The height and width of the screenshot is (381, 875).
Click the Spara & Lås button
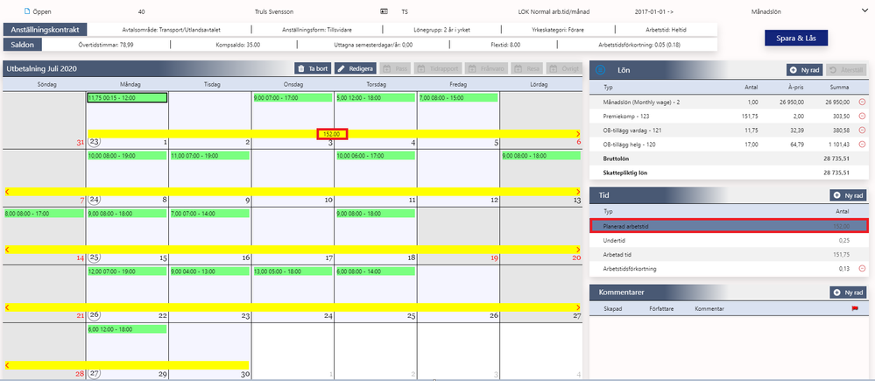796,39
